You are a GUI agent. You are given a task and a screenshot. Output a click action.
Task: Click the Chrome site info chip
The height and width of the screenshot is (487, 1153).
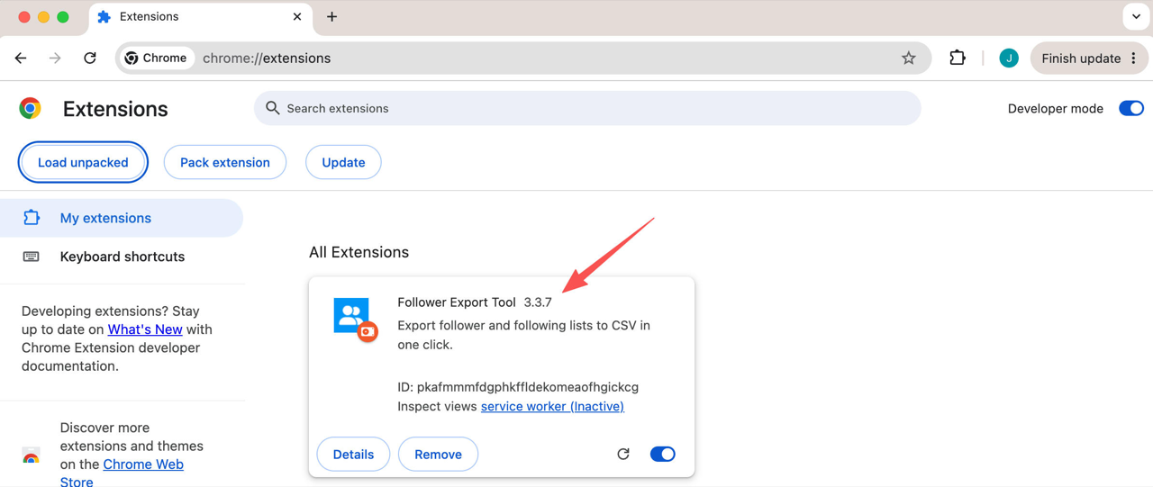[157, 59]
